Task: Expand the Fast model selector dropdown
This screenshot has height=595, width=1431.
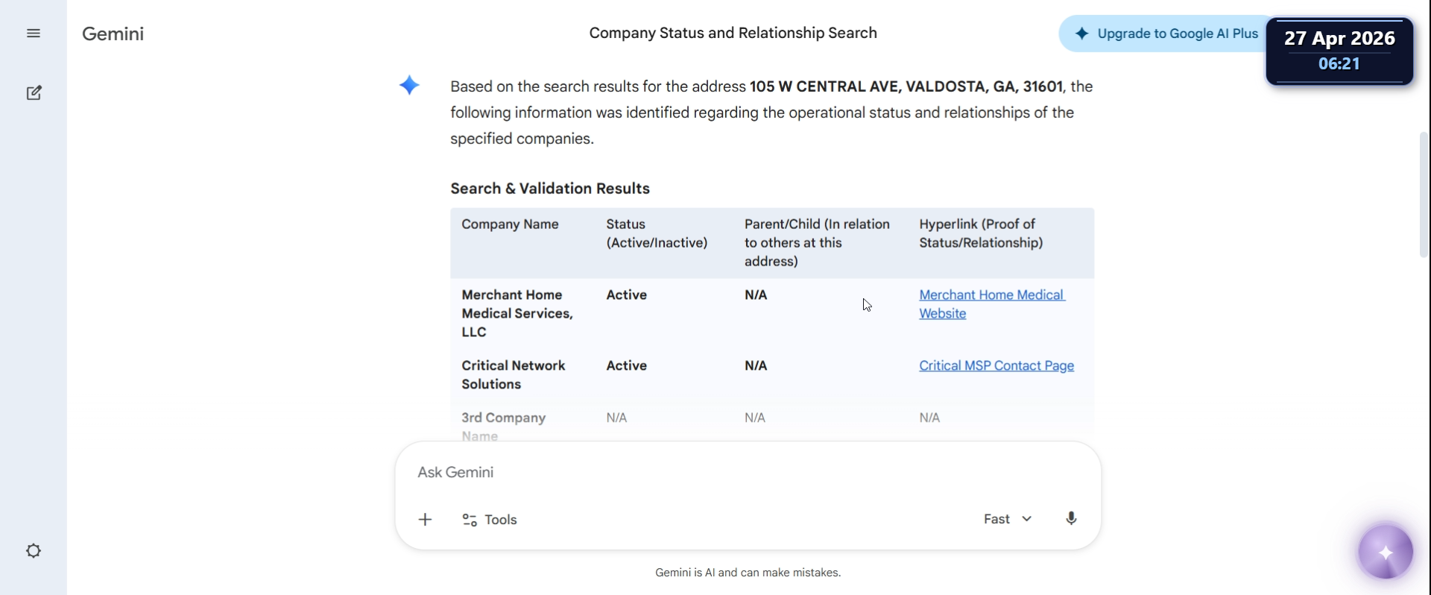Action: tap(1008, 519)
